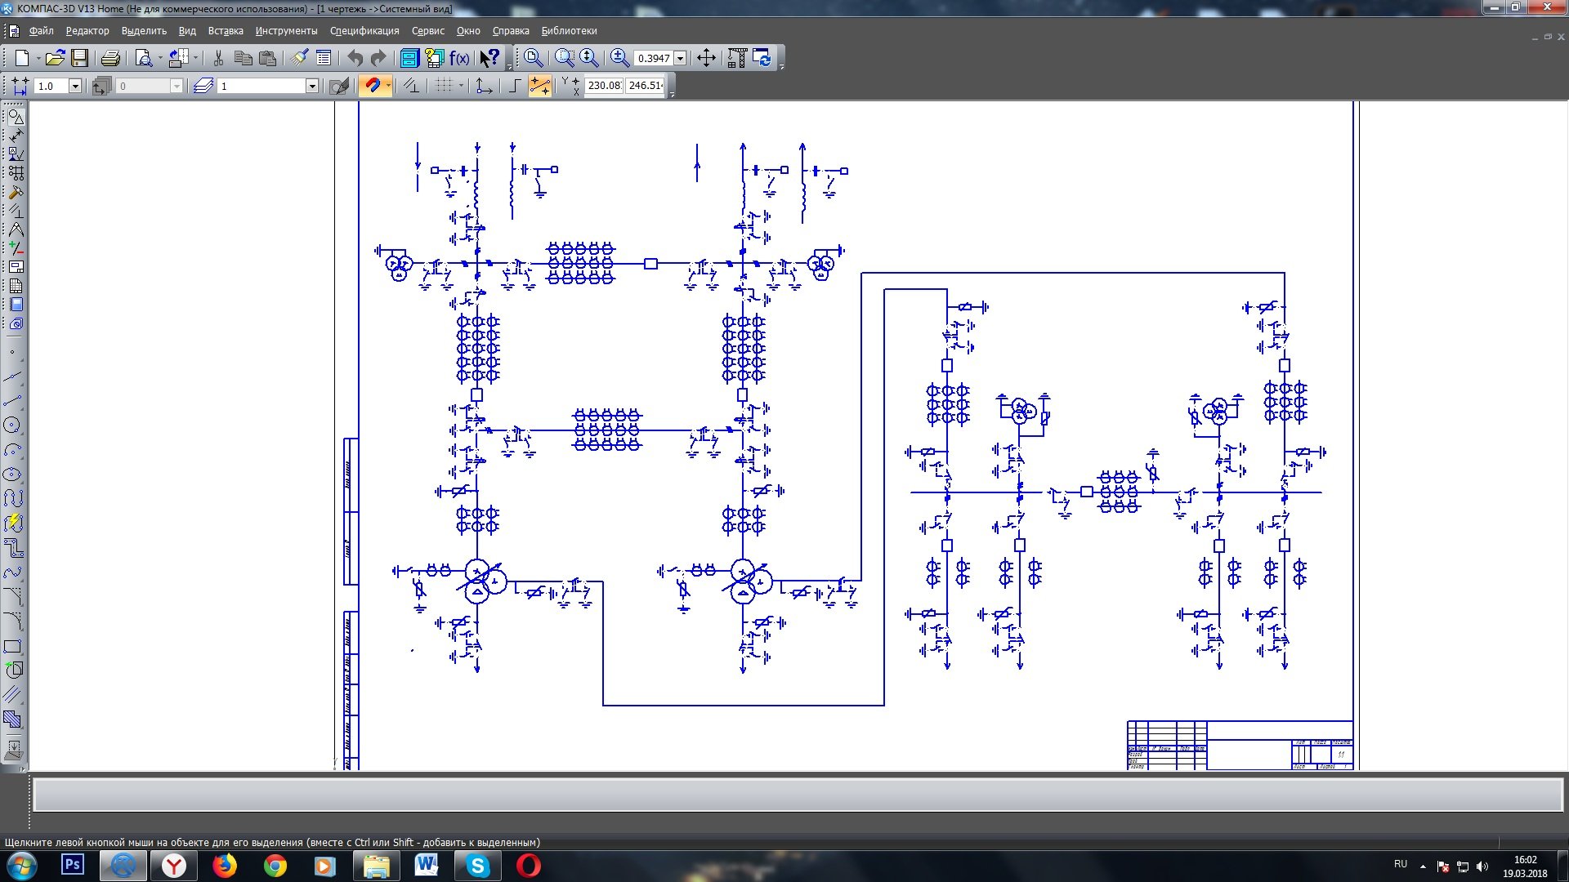Viewport: 1569px width, 882px height.
Task: Open the Спецификация menu
Action: coord(364,31)
